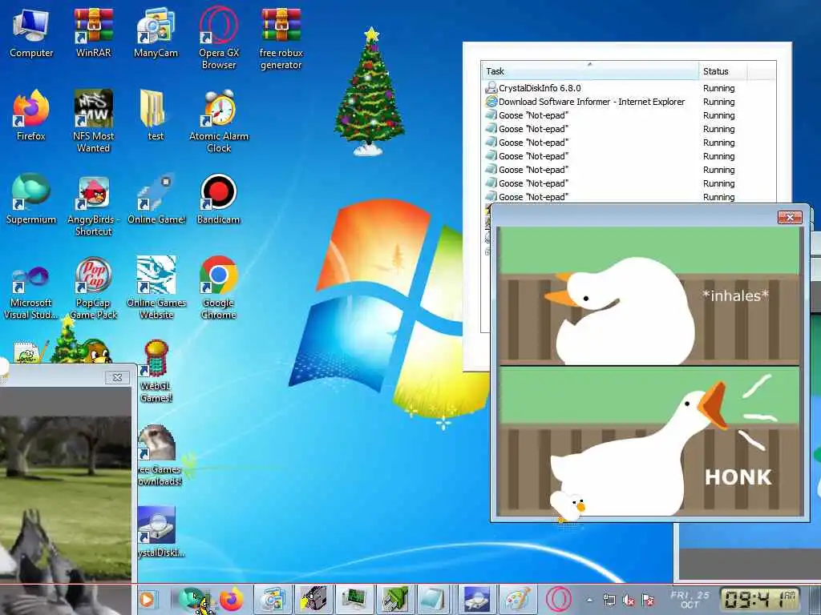Screen dimensions: 821x615
Task: Launch the Atomic Alarm Clock shortcut
Action: pyautogui.click(x=218, y=122)
